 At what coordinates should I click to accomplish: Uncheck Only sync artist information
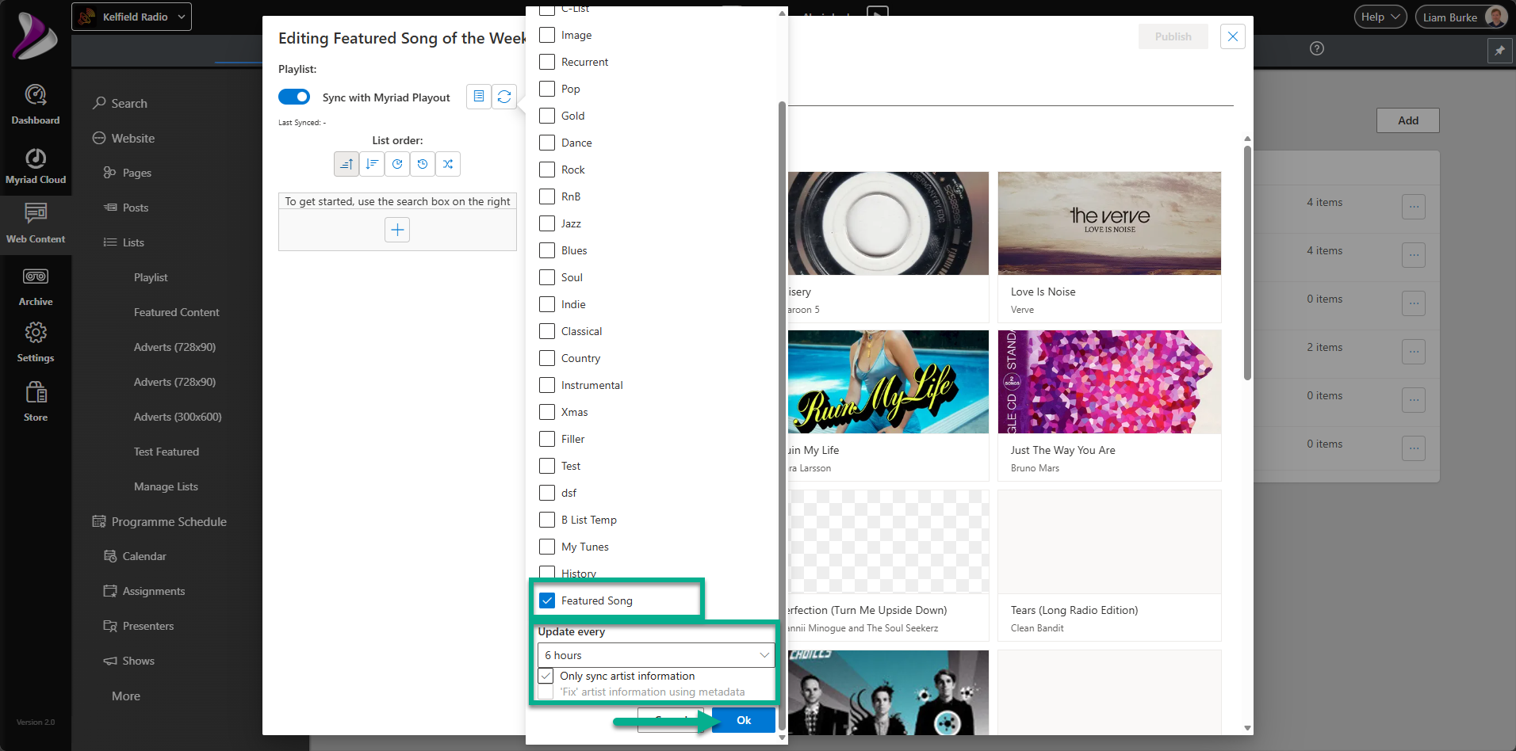(x=546, y=676)
